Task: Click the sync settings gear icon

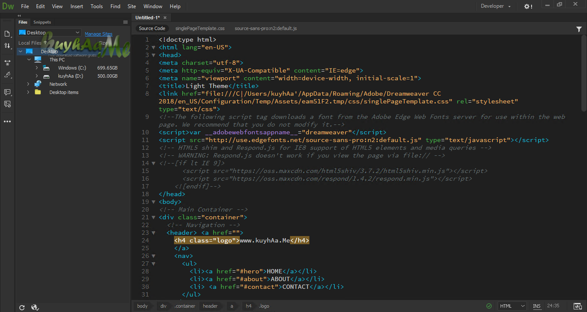Action: (x=528, y=6)
